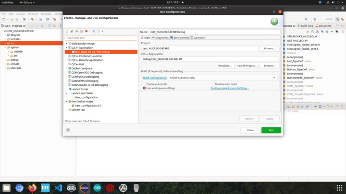
Task: Open the Refactor menu in Eclipse
Action: pos(33,14)
